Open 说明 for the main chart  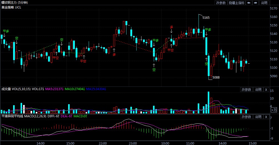(x=264, y=3)
